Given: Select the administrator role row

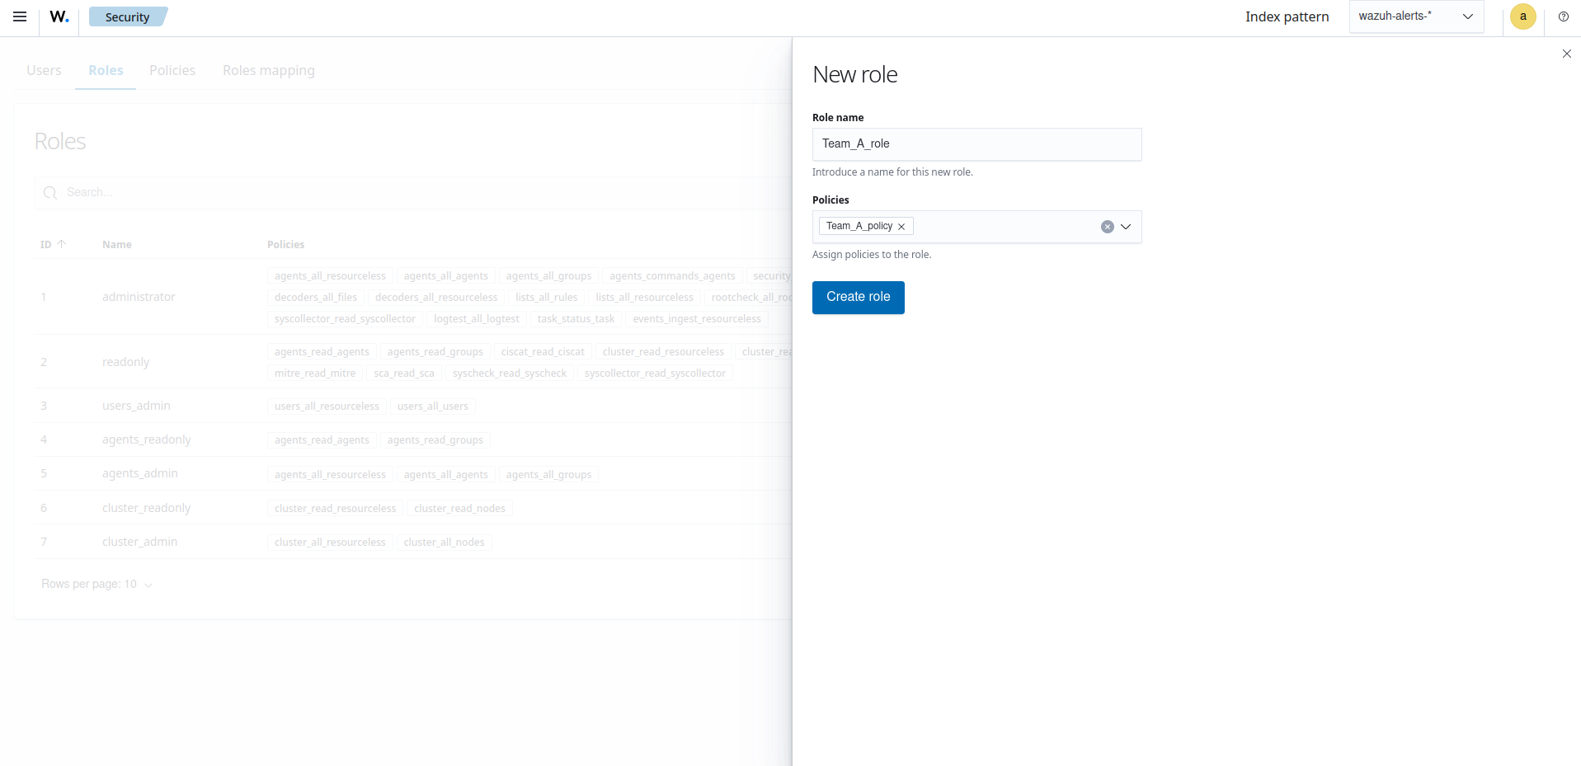Looking at the screenshot, I should (x=139, y=297).
